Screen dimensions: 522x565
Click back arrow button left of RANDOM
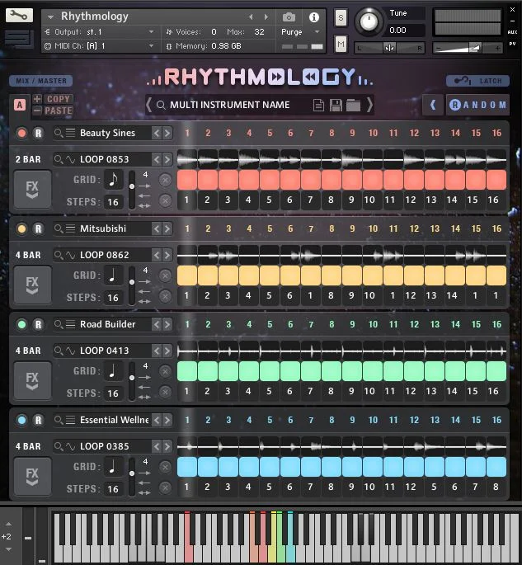pos(433,105)
